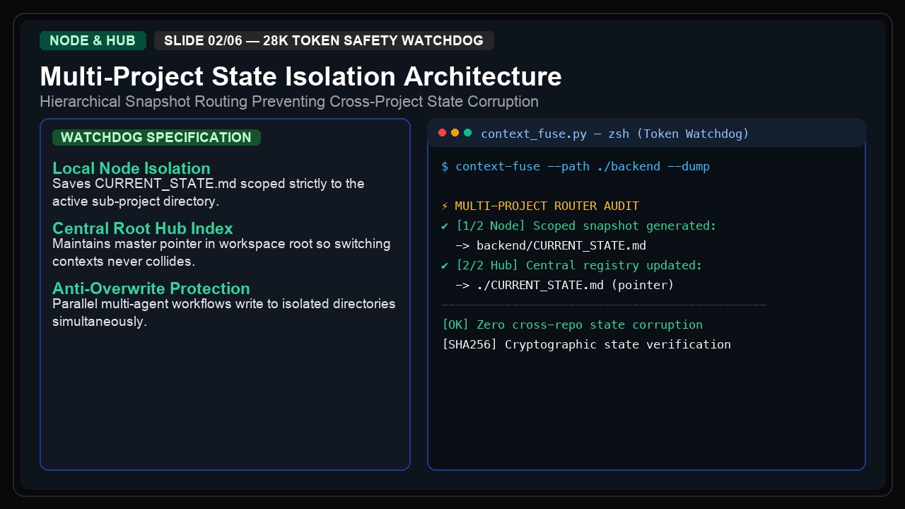The height and width of the screenshot is (509, 905).
Task: Click the Anti-Overwrite Protection heading
Action: 151,288
